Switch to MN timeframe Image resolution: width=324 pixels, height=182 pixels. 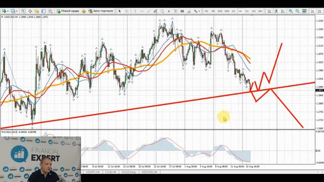tap(260, 11)
